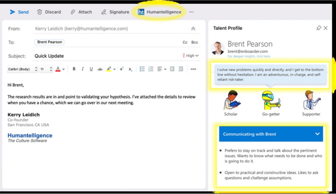Click the Talent Profile pane title
This screenshot has height=194, width=336.
click(228, 28)
